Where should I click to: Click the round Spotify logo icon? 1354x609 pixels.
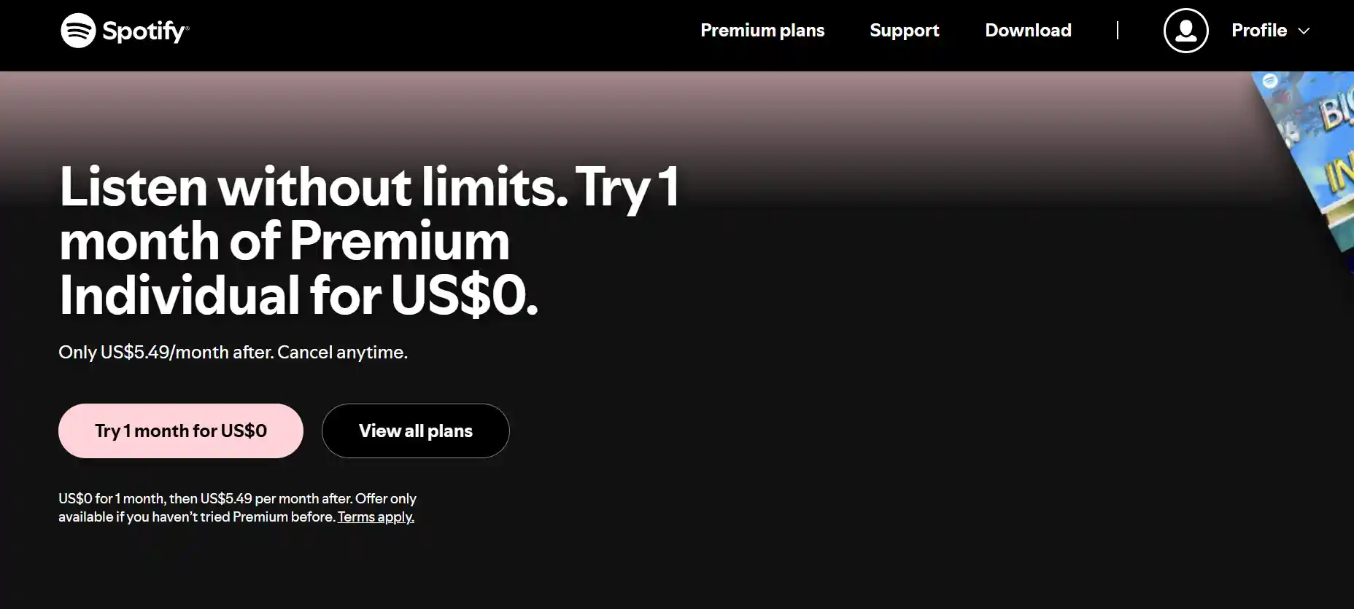click(78, 31)
